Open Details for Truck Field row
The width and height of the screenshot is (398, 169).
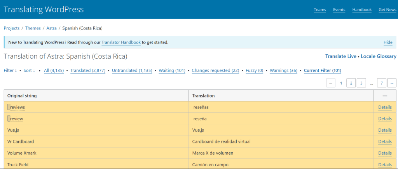pos(385,165)
